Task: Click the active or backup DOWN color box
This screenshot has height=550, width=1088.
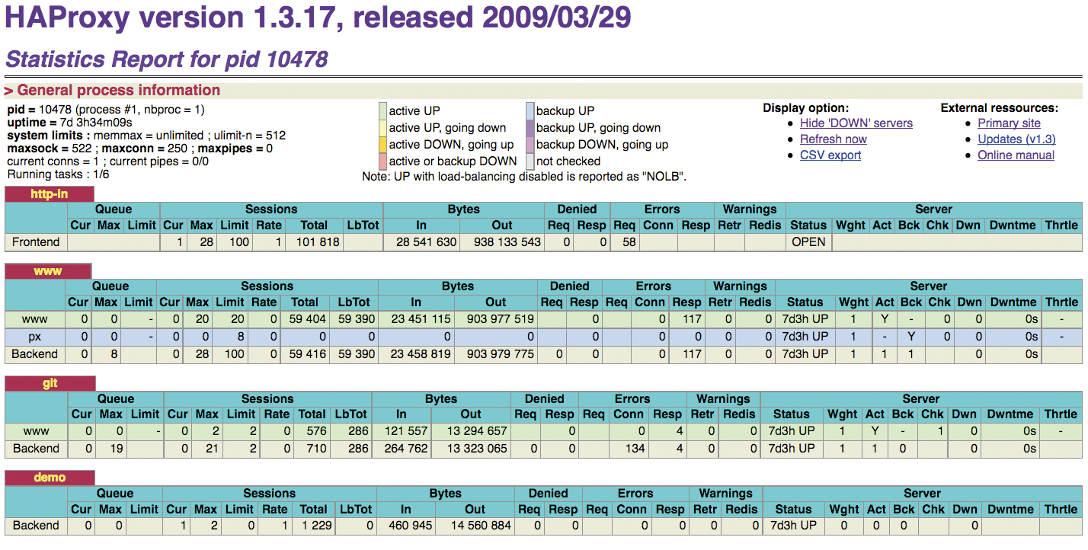Action: pos(382,161)
